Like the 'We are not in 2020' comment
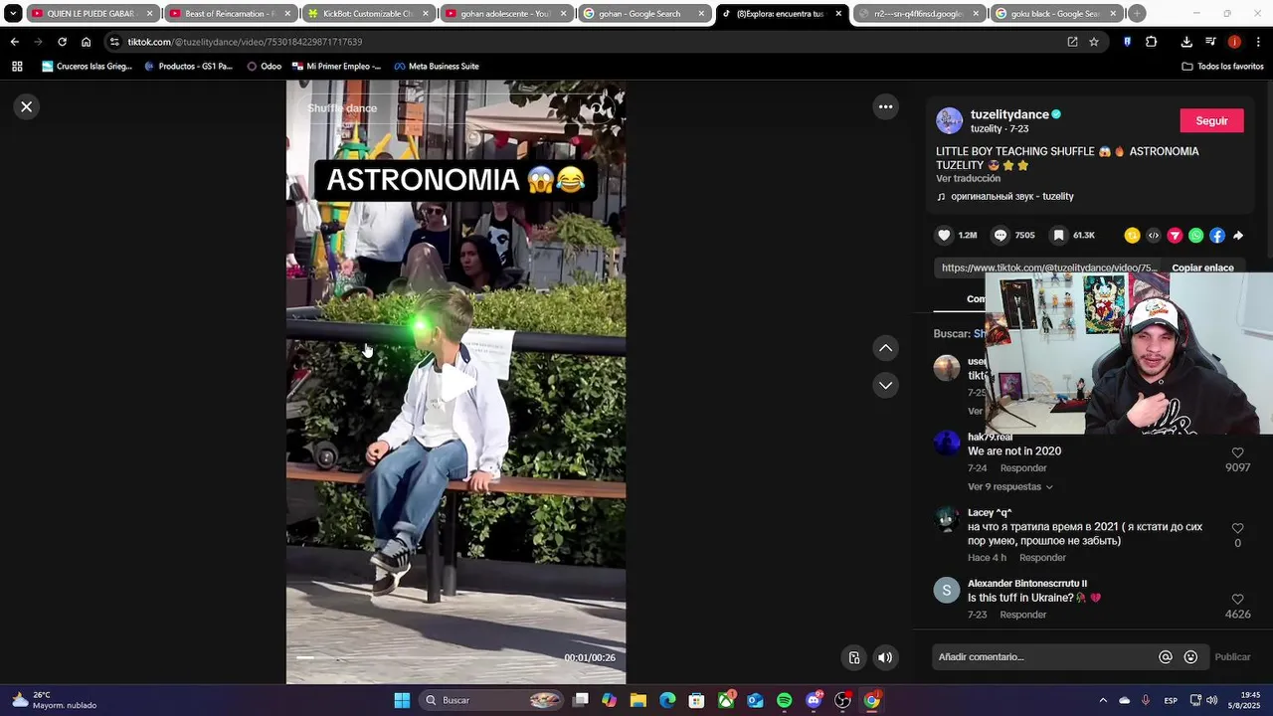Viewport: 1273px width, 716px height. click(1237, 452)
